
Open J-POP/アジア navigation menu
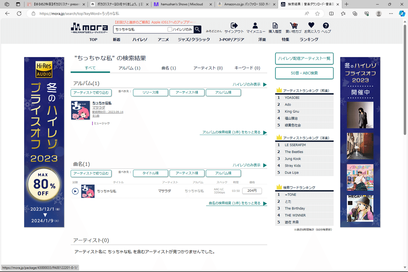[x=232, y=39]
